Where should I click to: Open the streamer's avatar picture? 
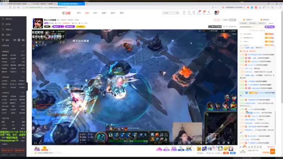(38, 23)
